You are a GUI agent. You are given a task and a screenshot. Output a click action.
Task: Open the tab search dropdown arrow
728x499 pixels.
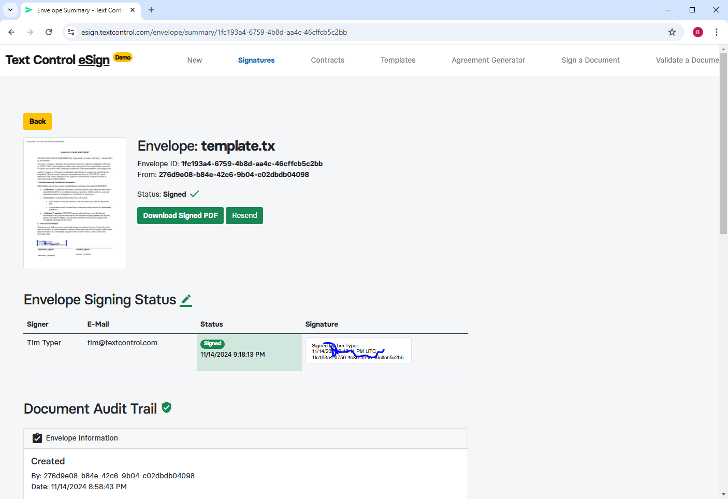(10, 10)
